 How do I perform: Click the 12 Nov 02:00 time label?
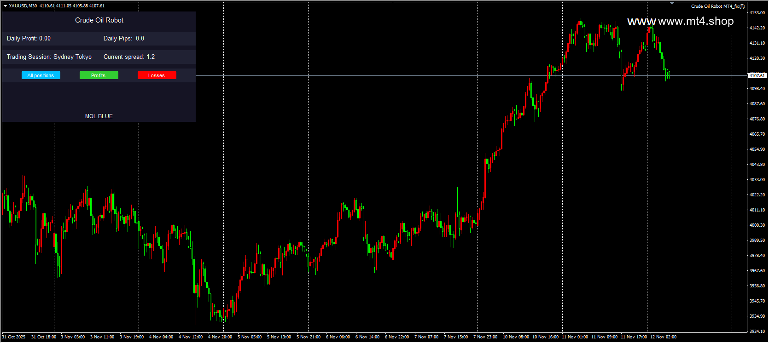coord(663,337)
